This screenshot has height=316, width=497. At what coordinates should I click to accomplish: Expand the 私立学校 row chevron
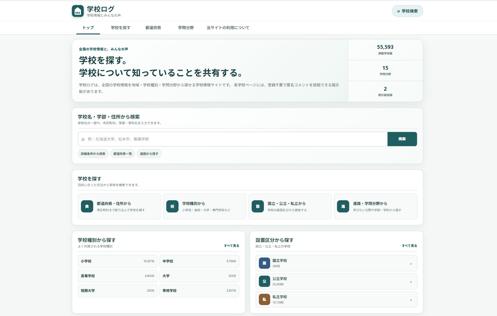tap(411, 300)
